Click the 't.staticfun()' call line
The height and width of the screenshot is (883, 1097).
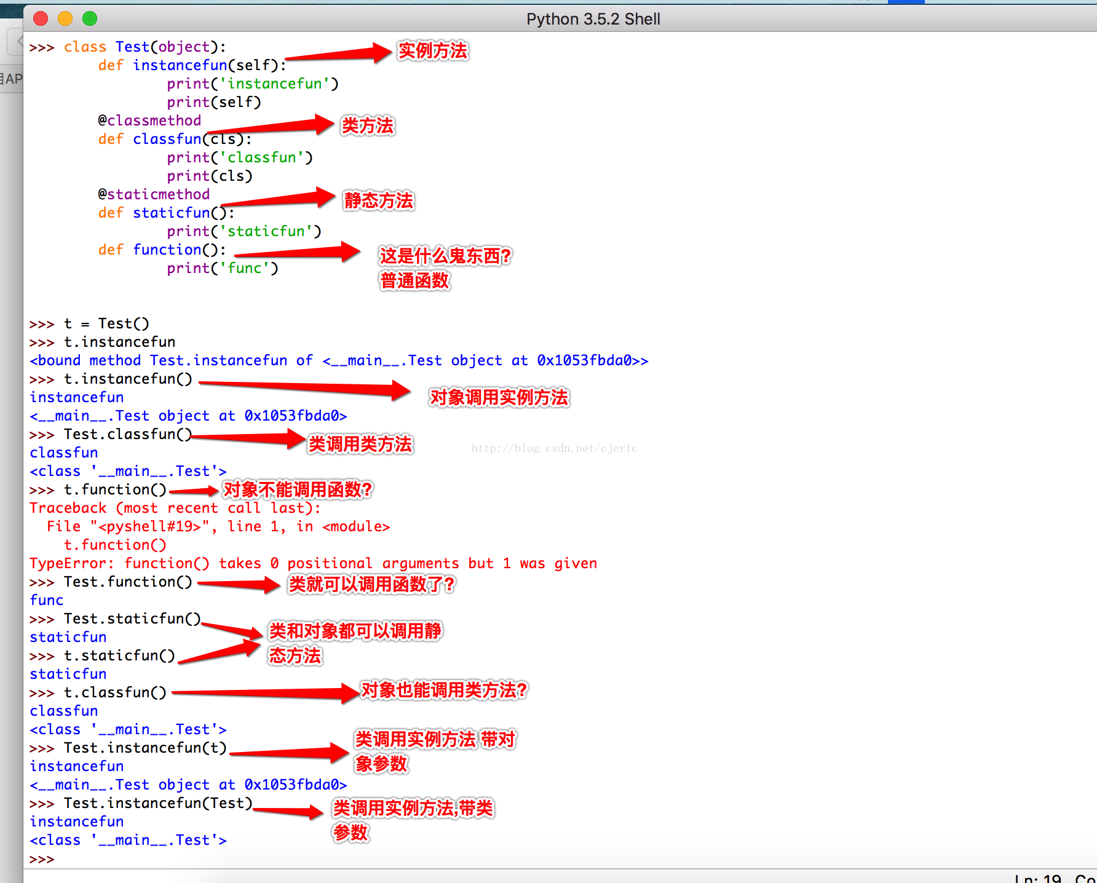pyautogui.click(x=119, y=655)
